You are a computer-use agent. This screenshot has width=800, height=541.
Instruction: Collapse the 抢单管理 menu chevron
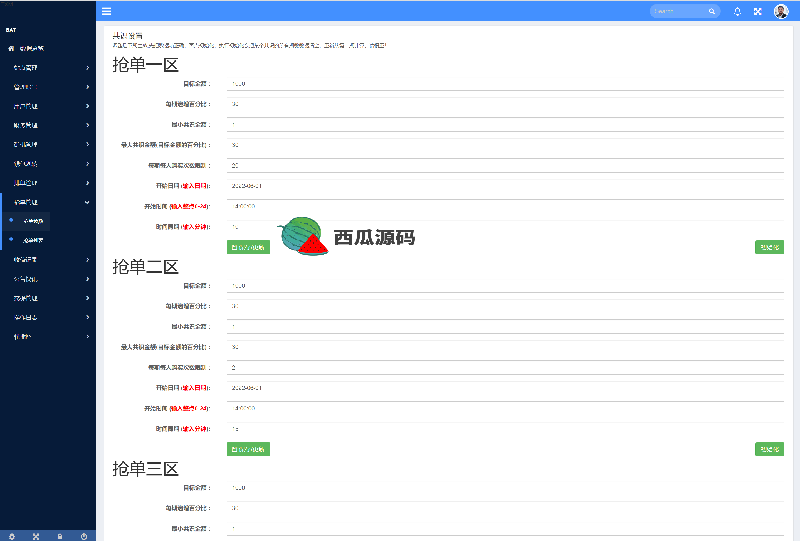click(x=87, y=203)
